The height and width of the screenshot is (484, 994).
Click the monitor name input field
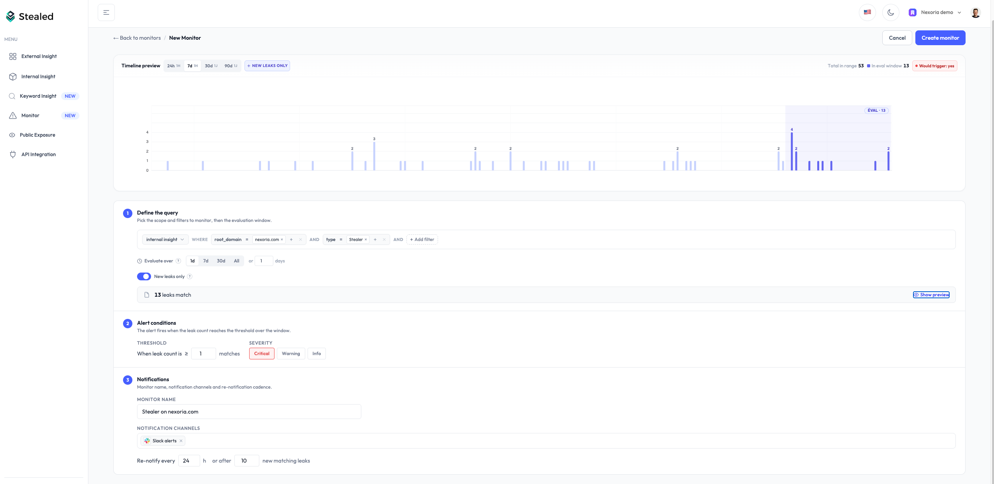coord(249,411)
